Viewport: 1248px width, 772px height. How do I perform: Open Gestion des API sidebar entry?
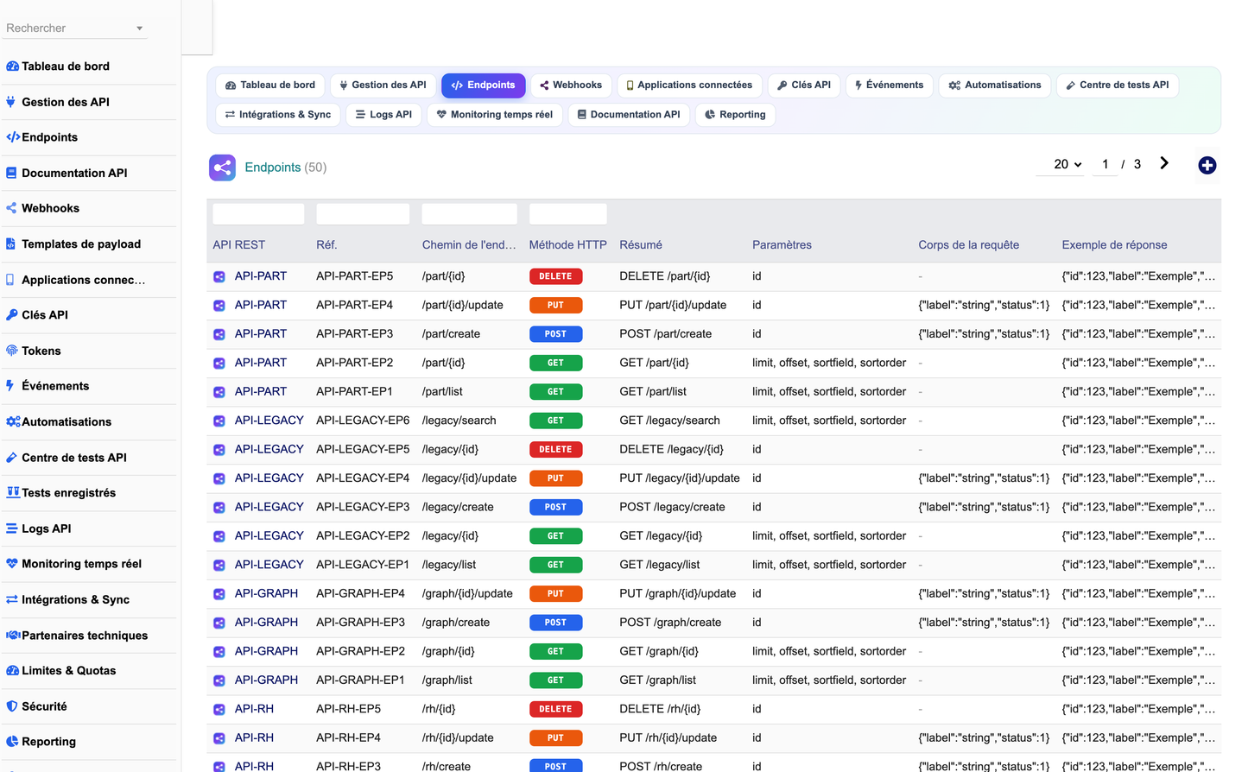pos(66,102)
